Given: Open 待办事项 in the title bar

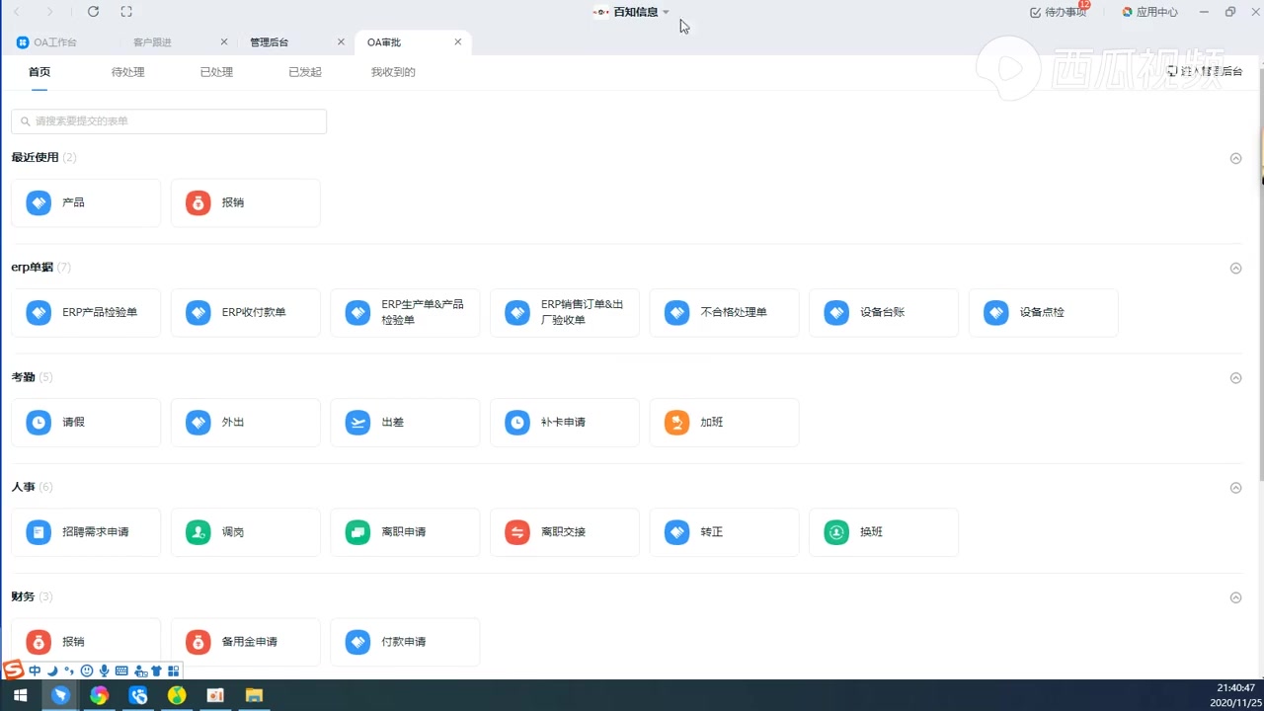Looking at the screenshot, I should pyautogui.click(x=1059, y=12).
